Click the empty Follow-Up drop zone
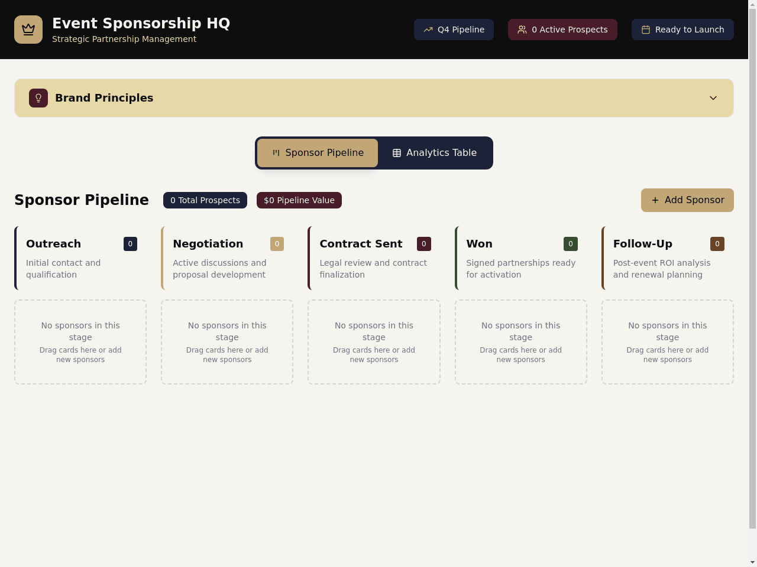 tap(668, 342)
